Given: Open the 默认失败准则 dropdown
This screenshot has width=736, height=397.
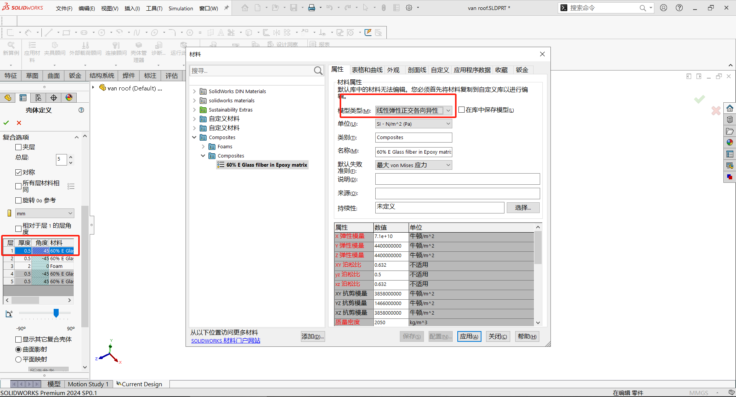Looking at the screenshot, I should (414, 165).
